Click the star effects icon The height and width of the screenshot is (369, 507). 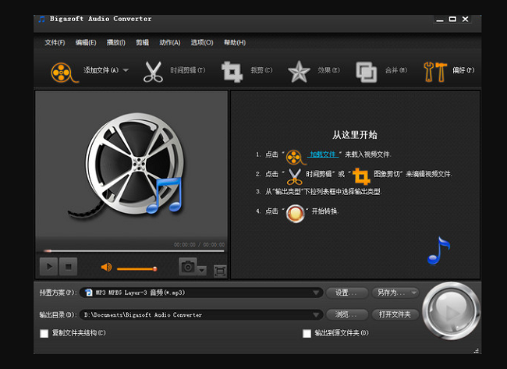click(299, 72)
